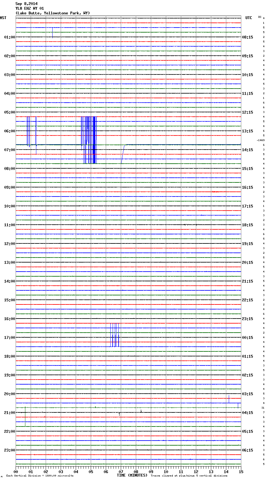Click the 06:15 UTC time label

click(x=248, y=450)
